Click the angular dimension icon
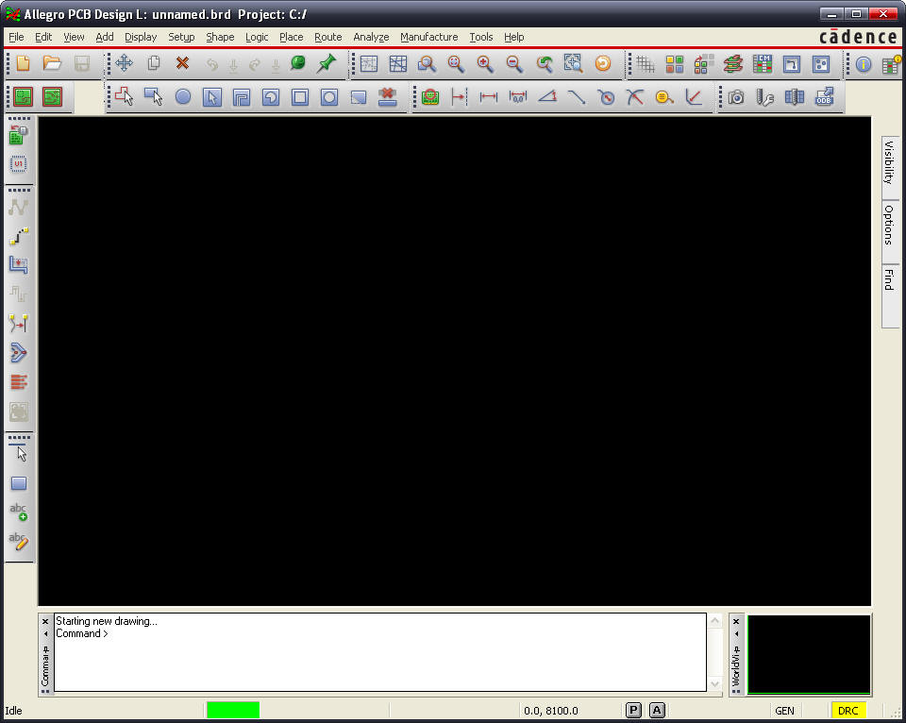 pos(547,97)
